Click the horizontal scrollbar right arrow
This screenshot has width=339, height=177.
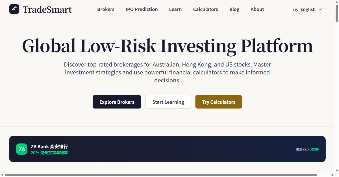click(333, 175)
